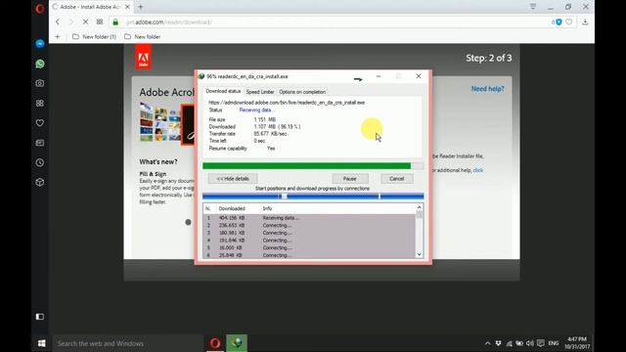Image resolution: width=626 pixels, height=352 pixels.
Task: Open Speed Dial grid button in address bar
Action: [x=100, y=22]
